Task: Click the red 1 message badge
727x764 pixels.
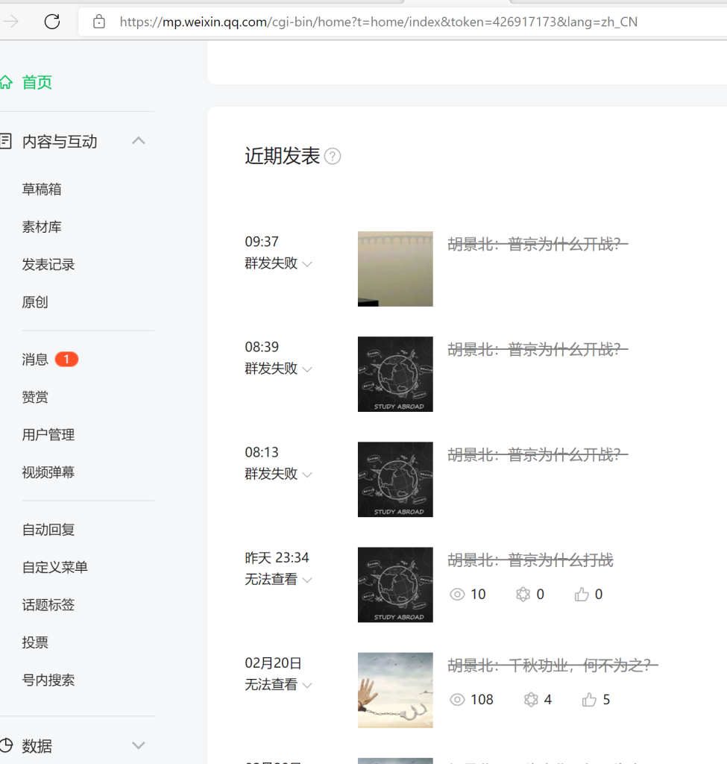Action: click(x=66, y=360)
